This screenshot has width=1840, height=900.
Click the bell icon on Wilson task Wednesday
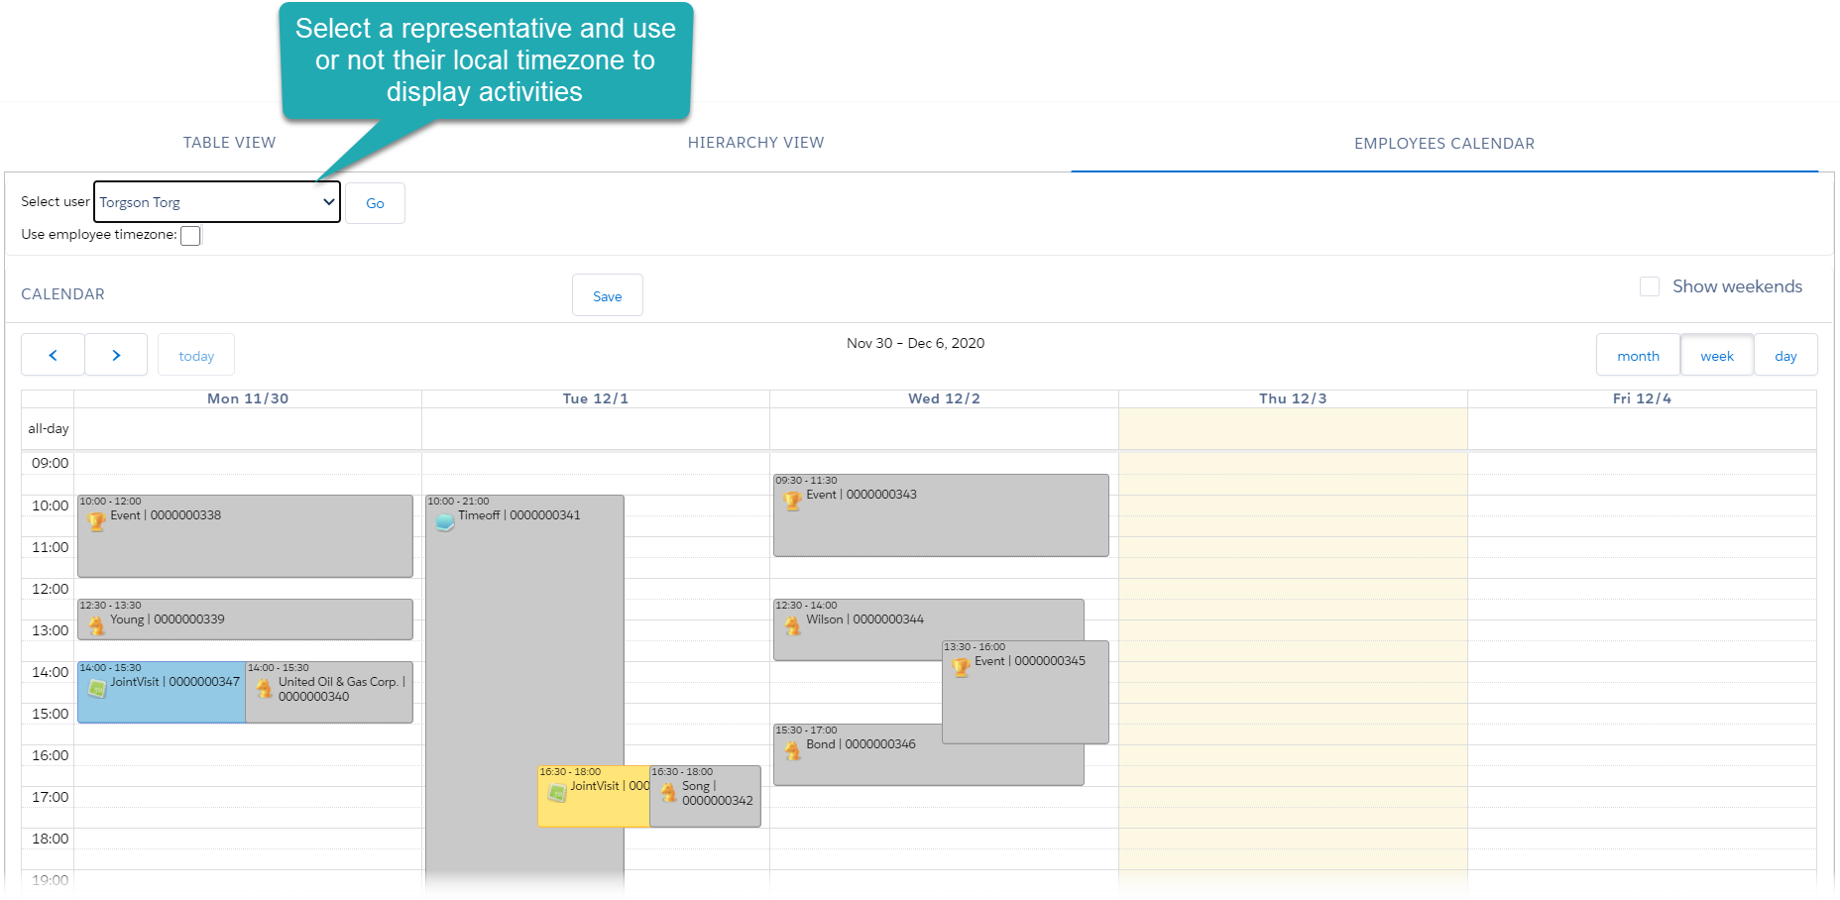pos(791,625)
